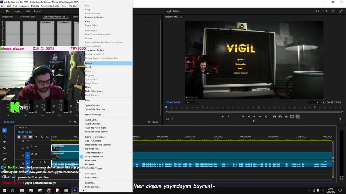
Task: Click timeline timecode 00:00:16:30 field
Action: tap(25, 132)
